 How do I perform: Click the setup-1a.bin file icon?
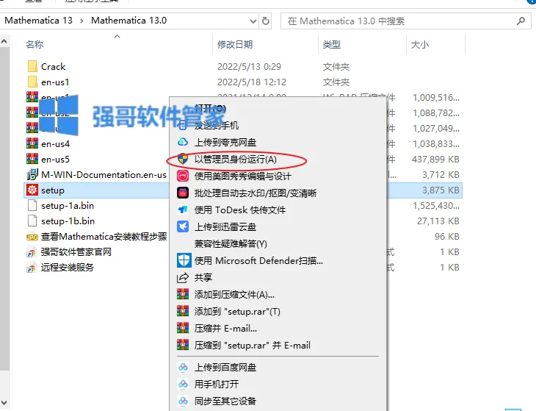32,205
